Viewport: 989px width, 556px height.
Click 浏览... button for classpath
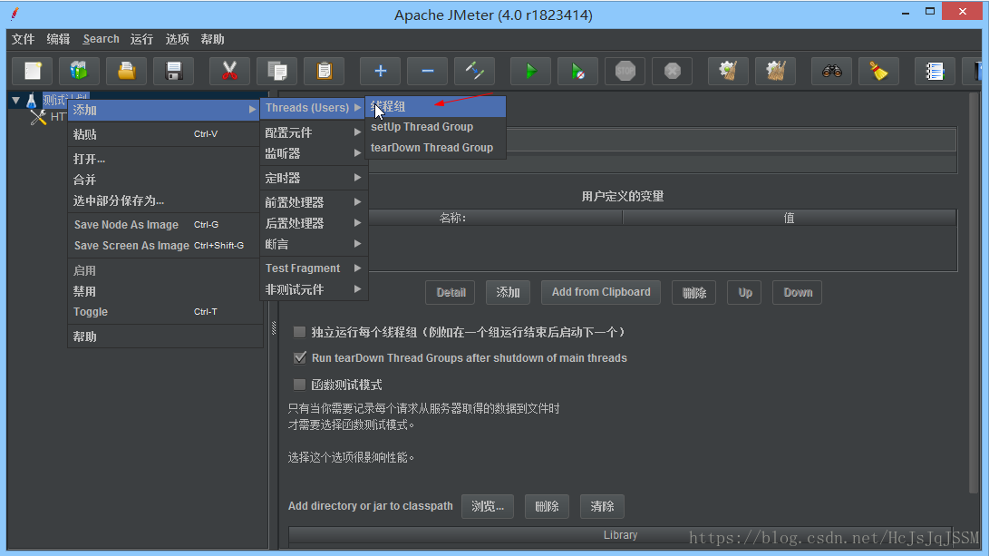(x=488, y=506)
